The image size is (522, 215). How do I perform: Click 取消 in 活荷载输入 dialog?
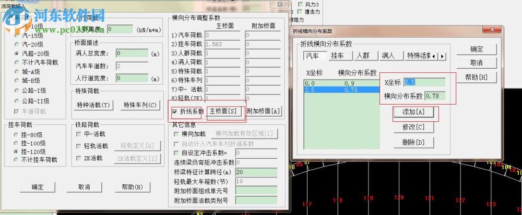point(84,187)
